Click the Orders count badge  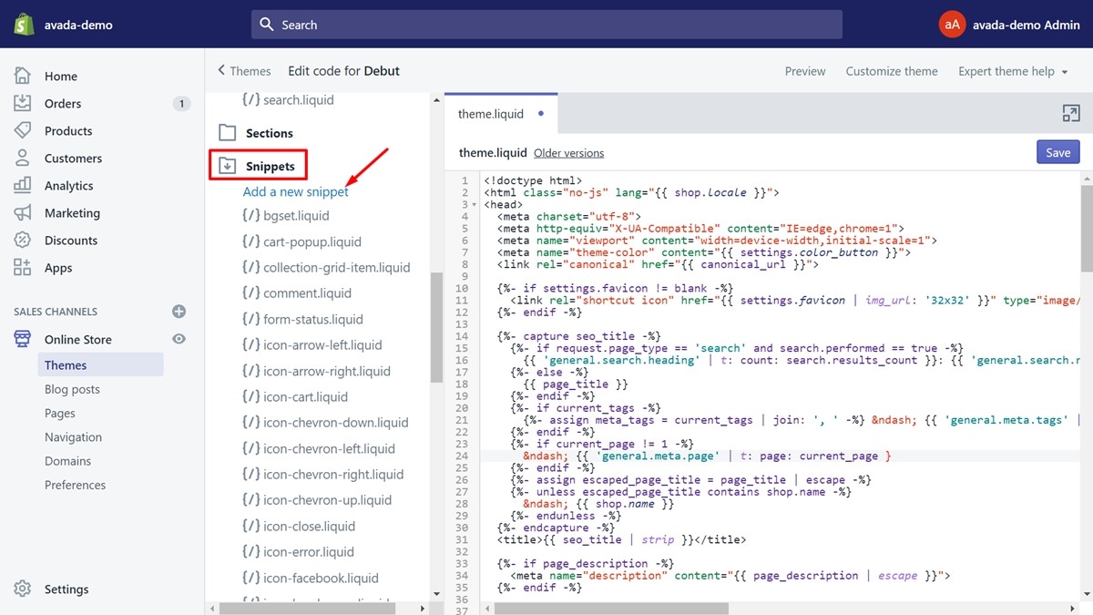pos(181,104)
